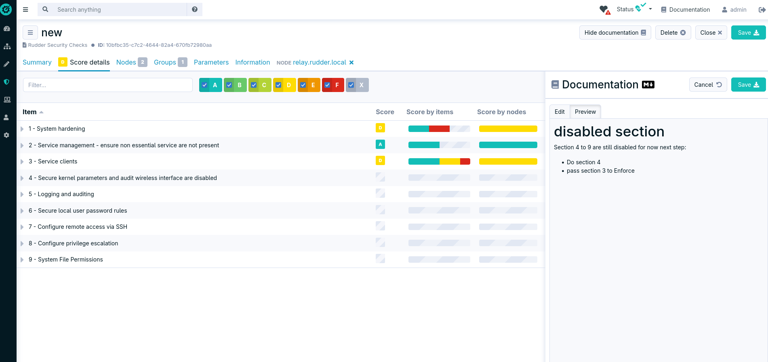Expand the 1 - System hardening row
The image size is (768, 362).
click(22, 129)
